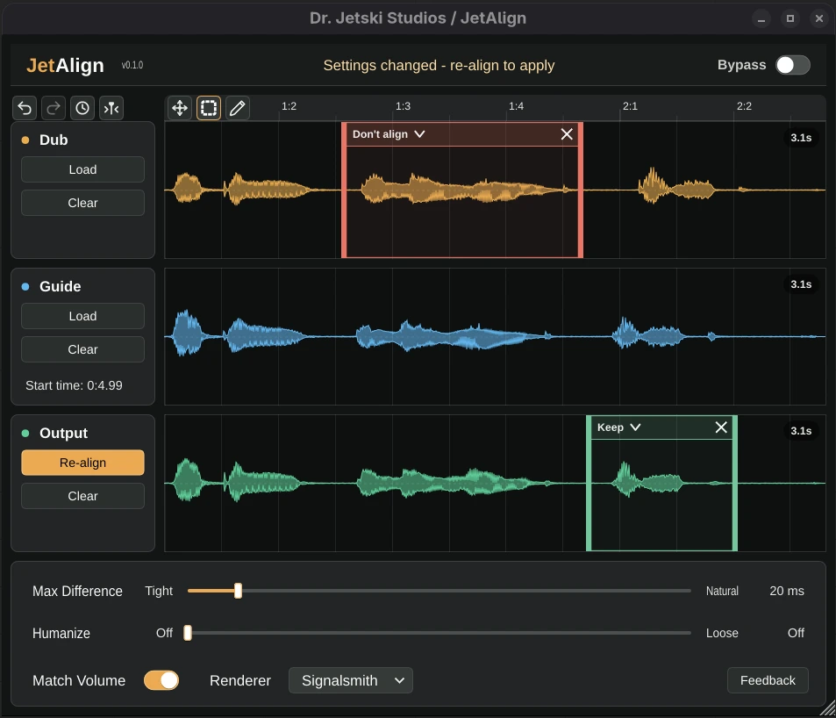Click the Dub track 3.1s duration badge
The height and width of the screenshot is (718, 836).
801,138
